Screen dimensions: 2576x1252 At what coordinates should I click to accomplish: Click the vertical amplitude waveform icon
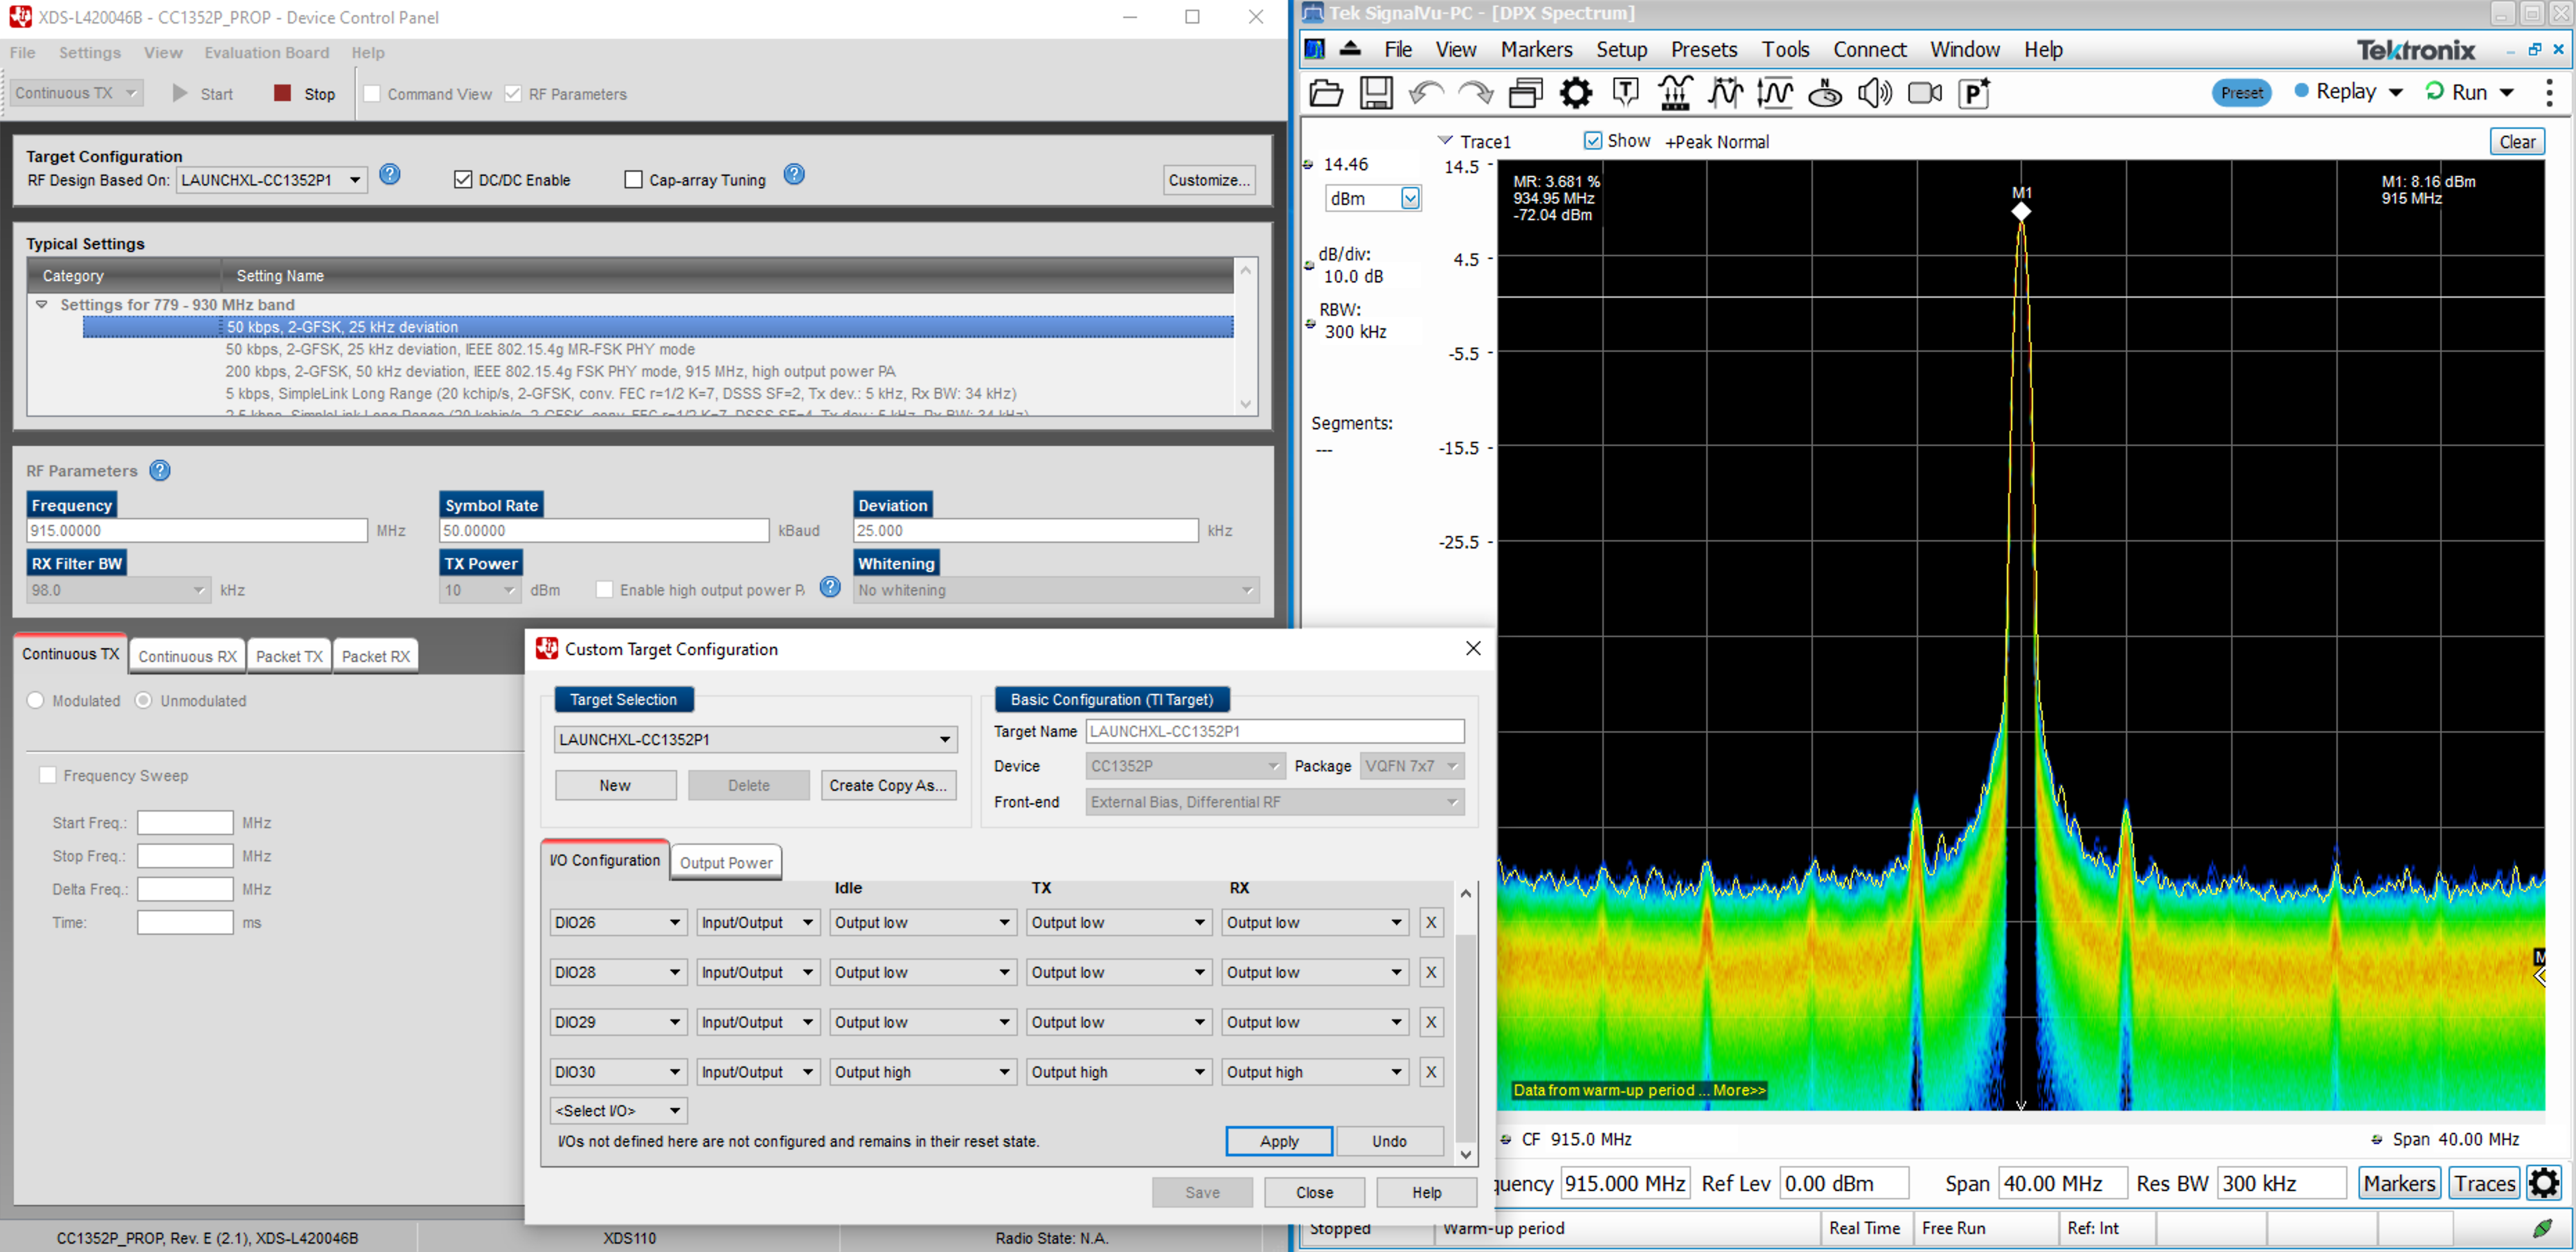click(1775, 93)
